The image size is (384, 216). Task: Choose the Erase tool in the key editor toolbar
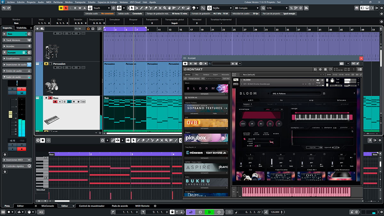click(143, 140)
